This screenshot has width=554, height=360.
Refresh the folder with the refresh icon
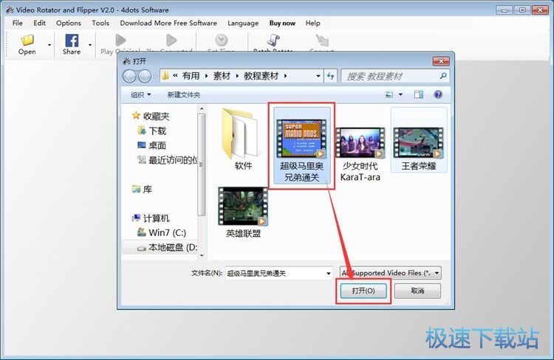(331, 76)
